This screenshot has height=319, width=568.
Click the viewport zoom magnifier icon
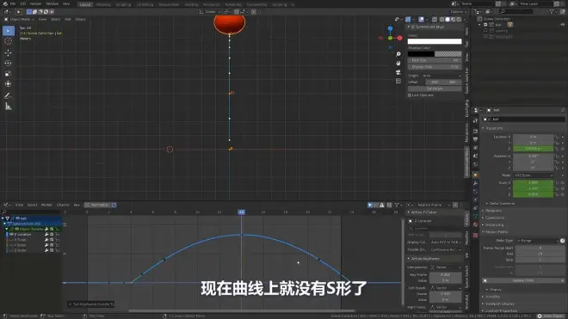point(398,54)
